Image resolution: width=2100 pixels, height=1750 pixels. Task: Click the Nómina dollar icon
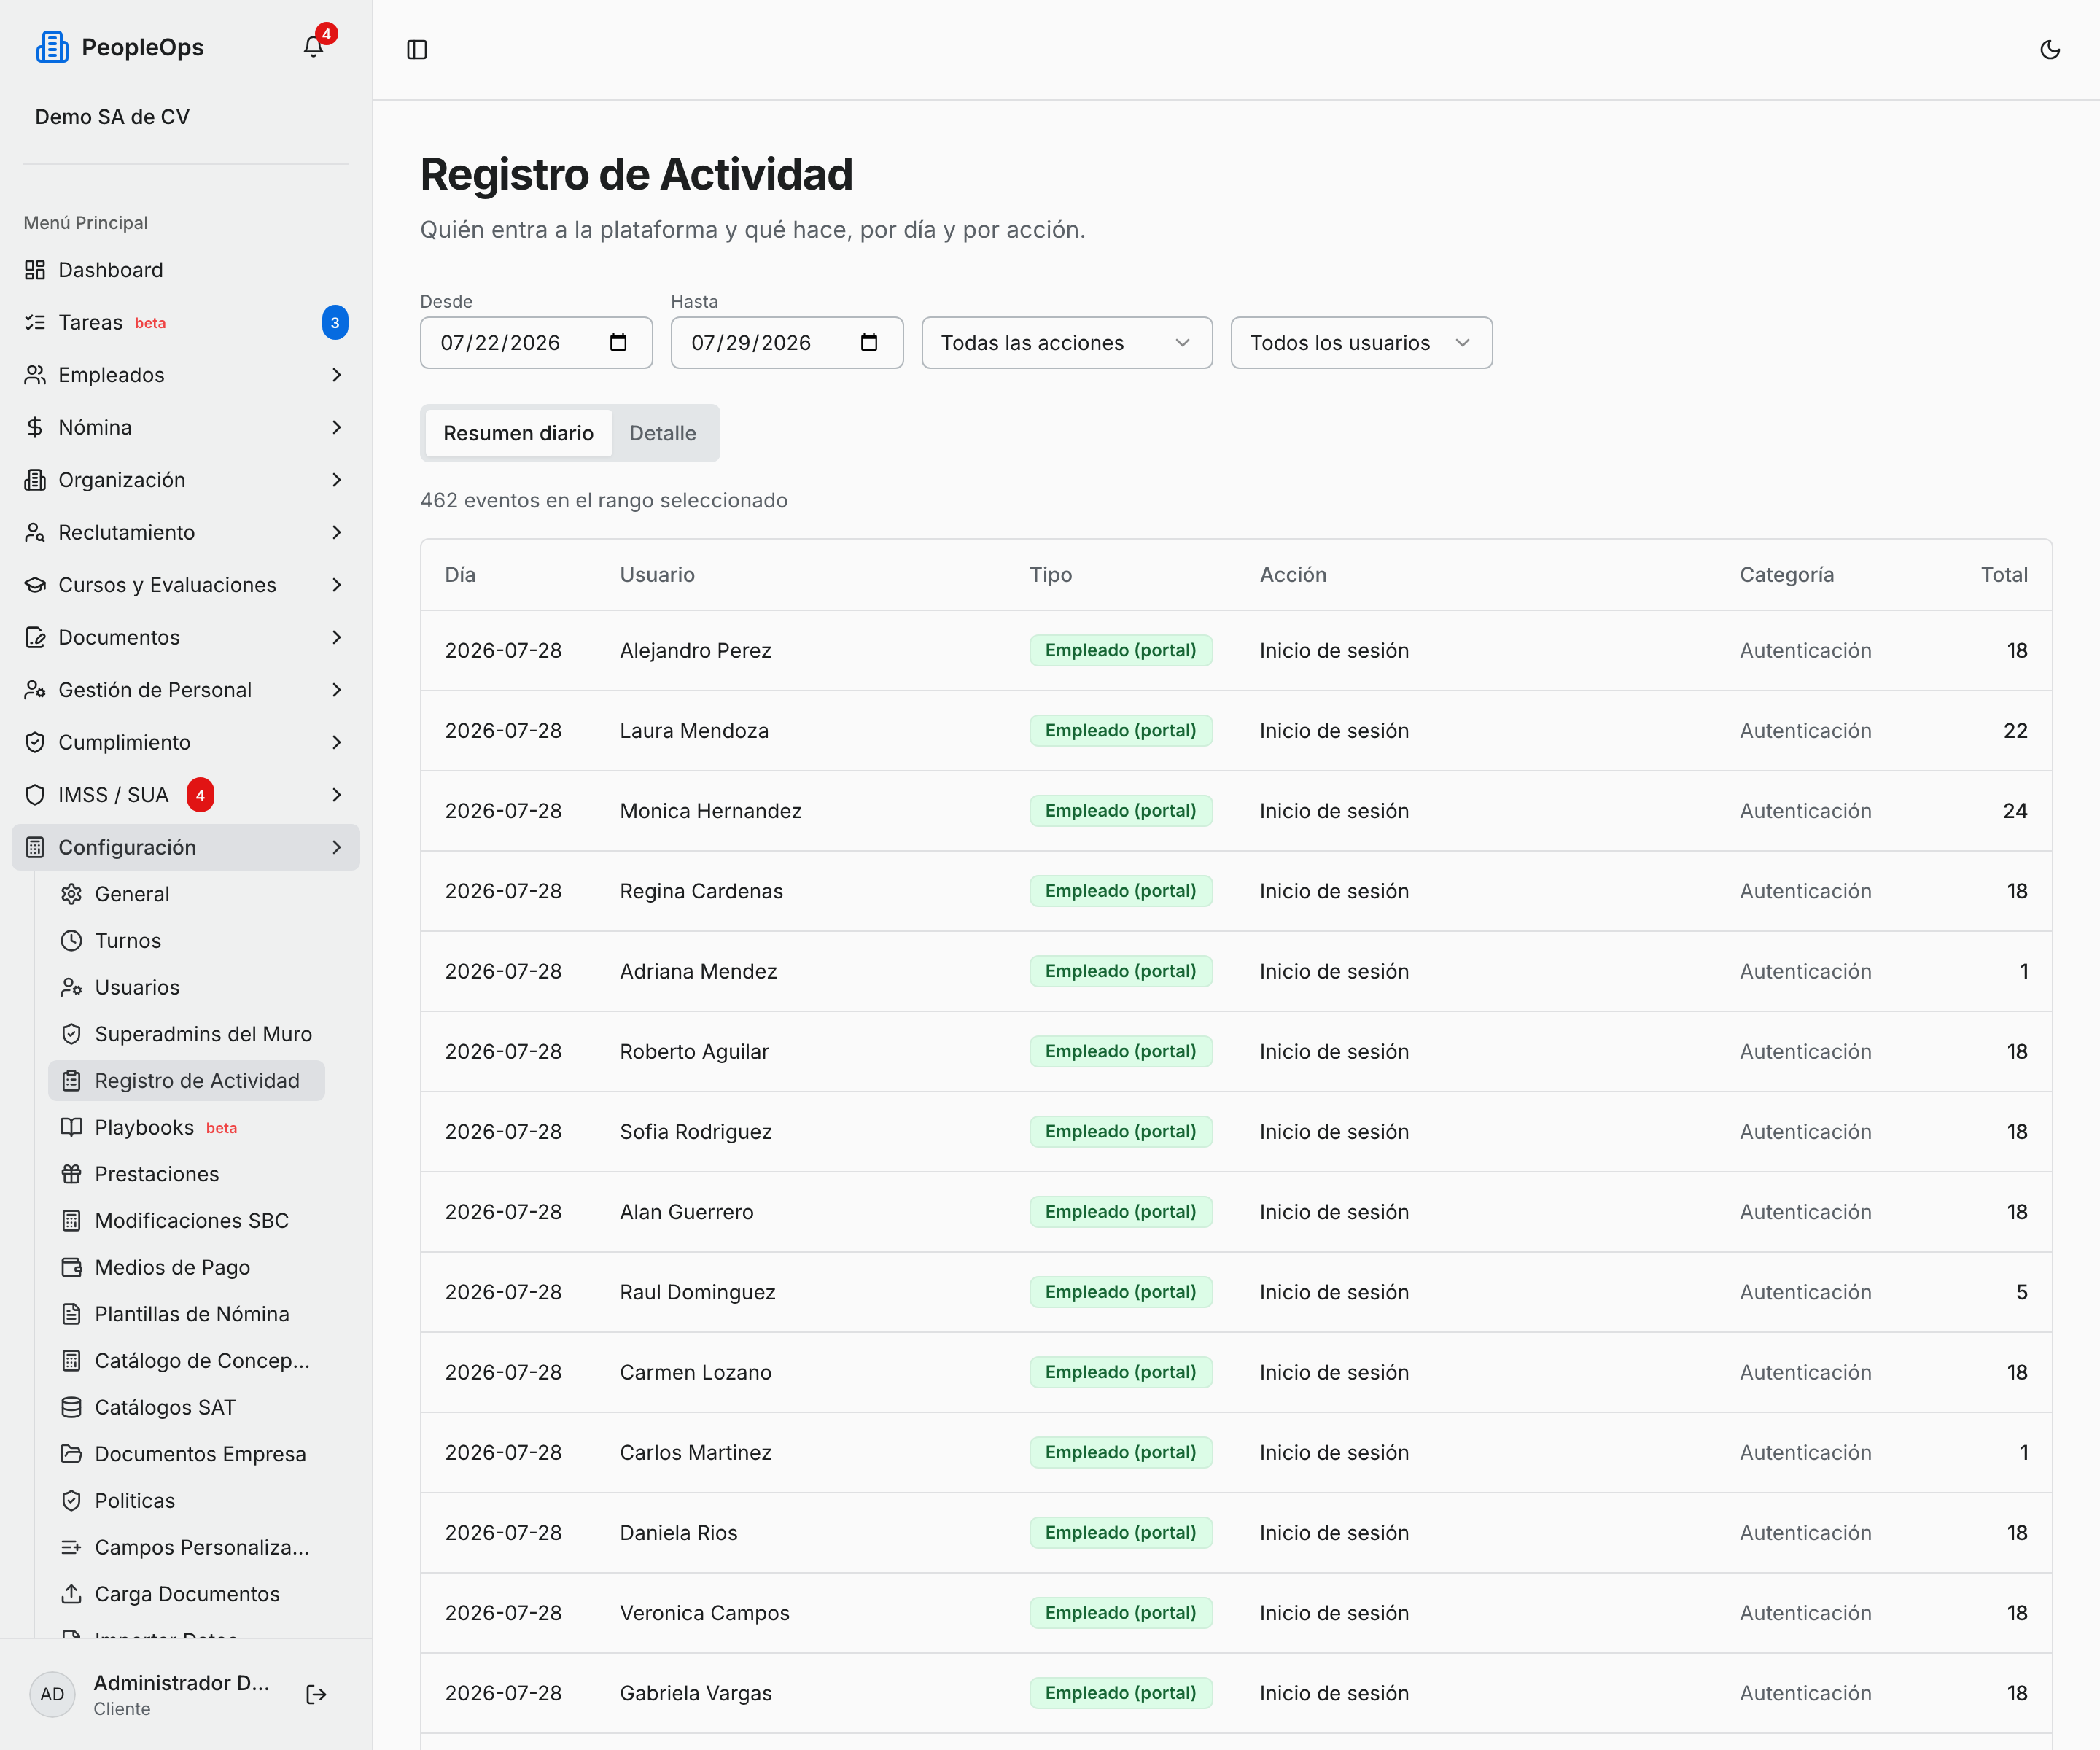[x=35, y=427]
